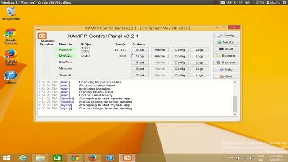
Task: Launch the XAMPP Shell
Action: click(226, 49)
